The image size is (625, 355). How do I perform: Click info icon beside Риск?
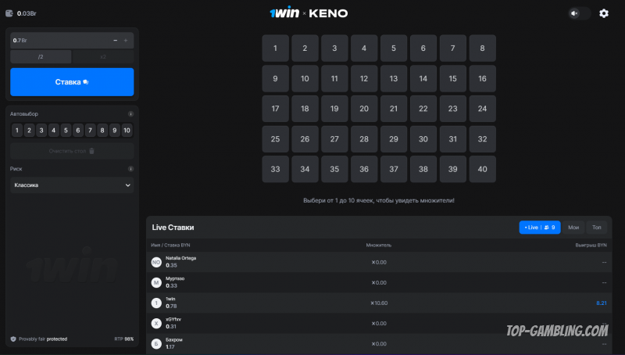(130, 168)
